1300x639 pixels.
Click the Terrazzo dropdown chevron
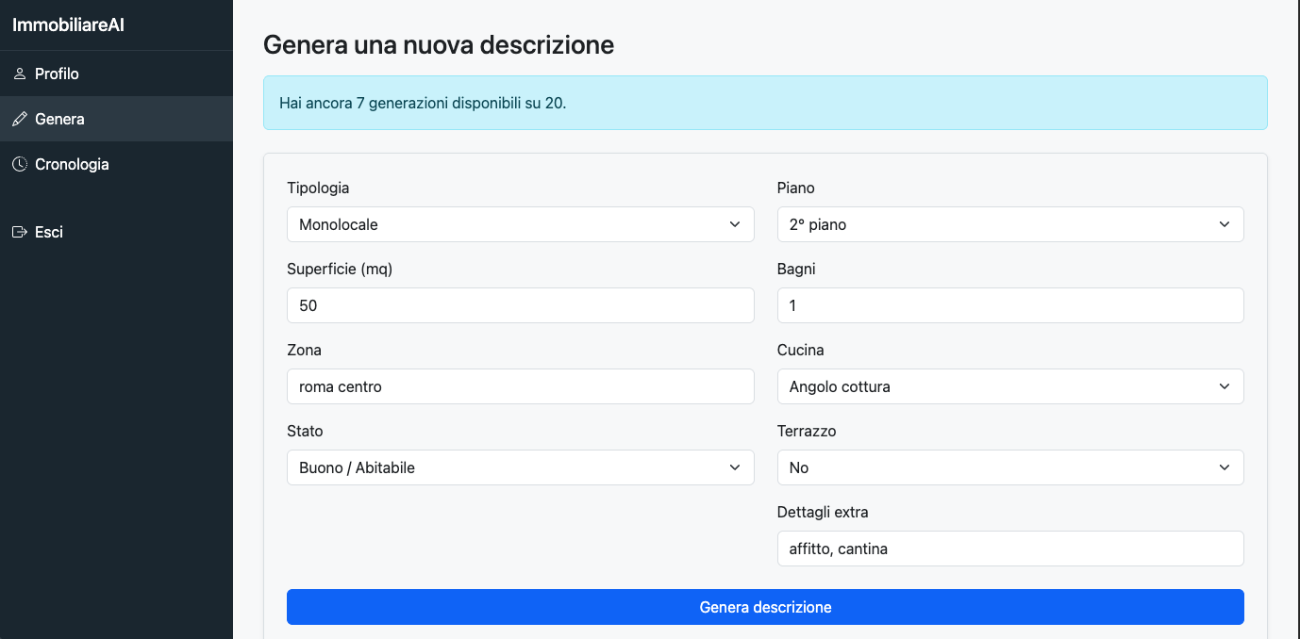(x=1225, y=467)
